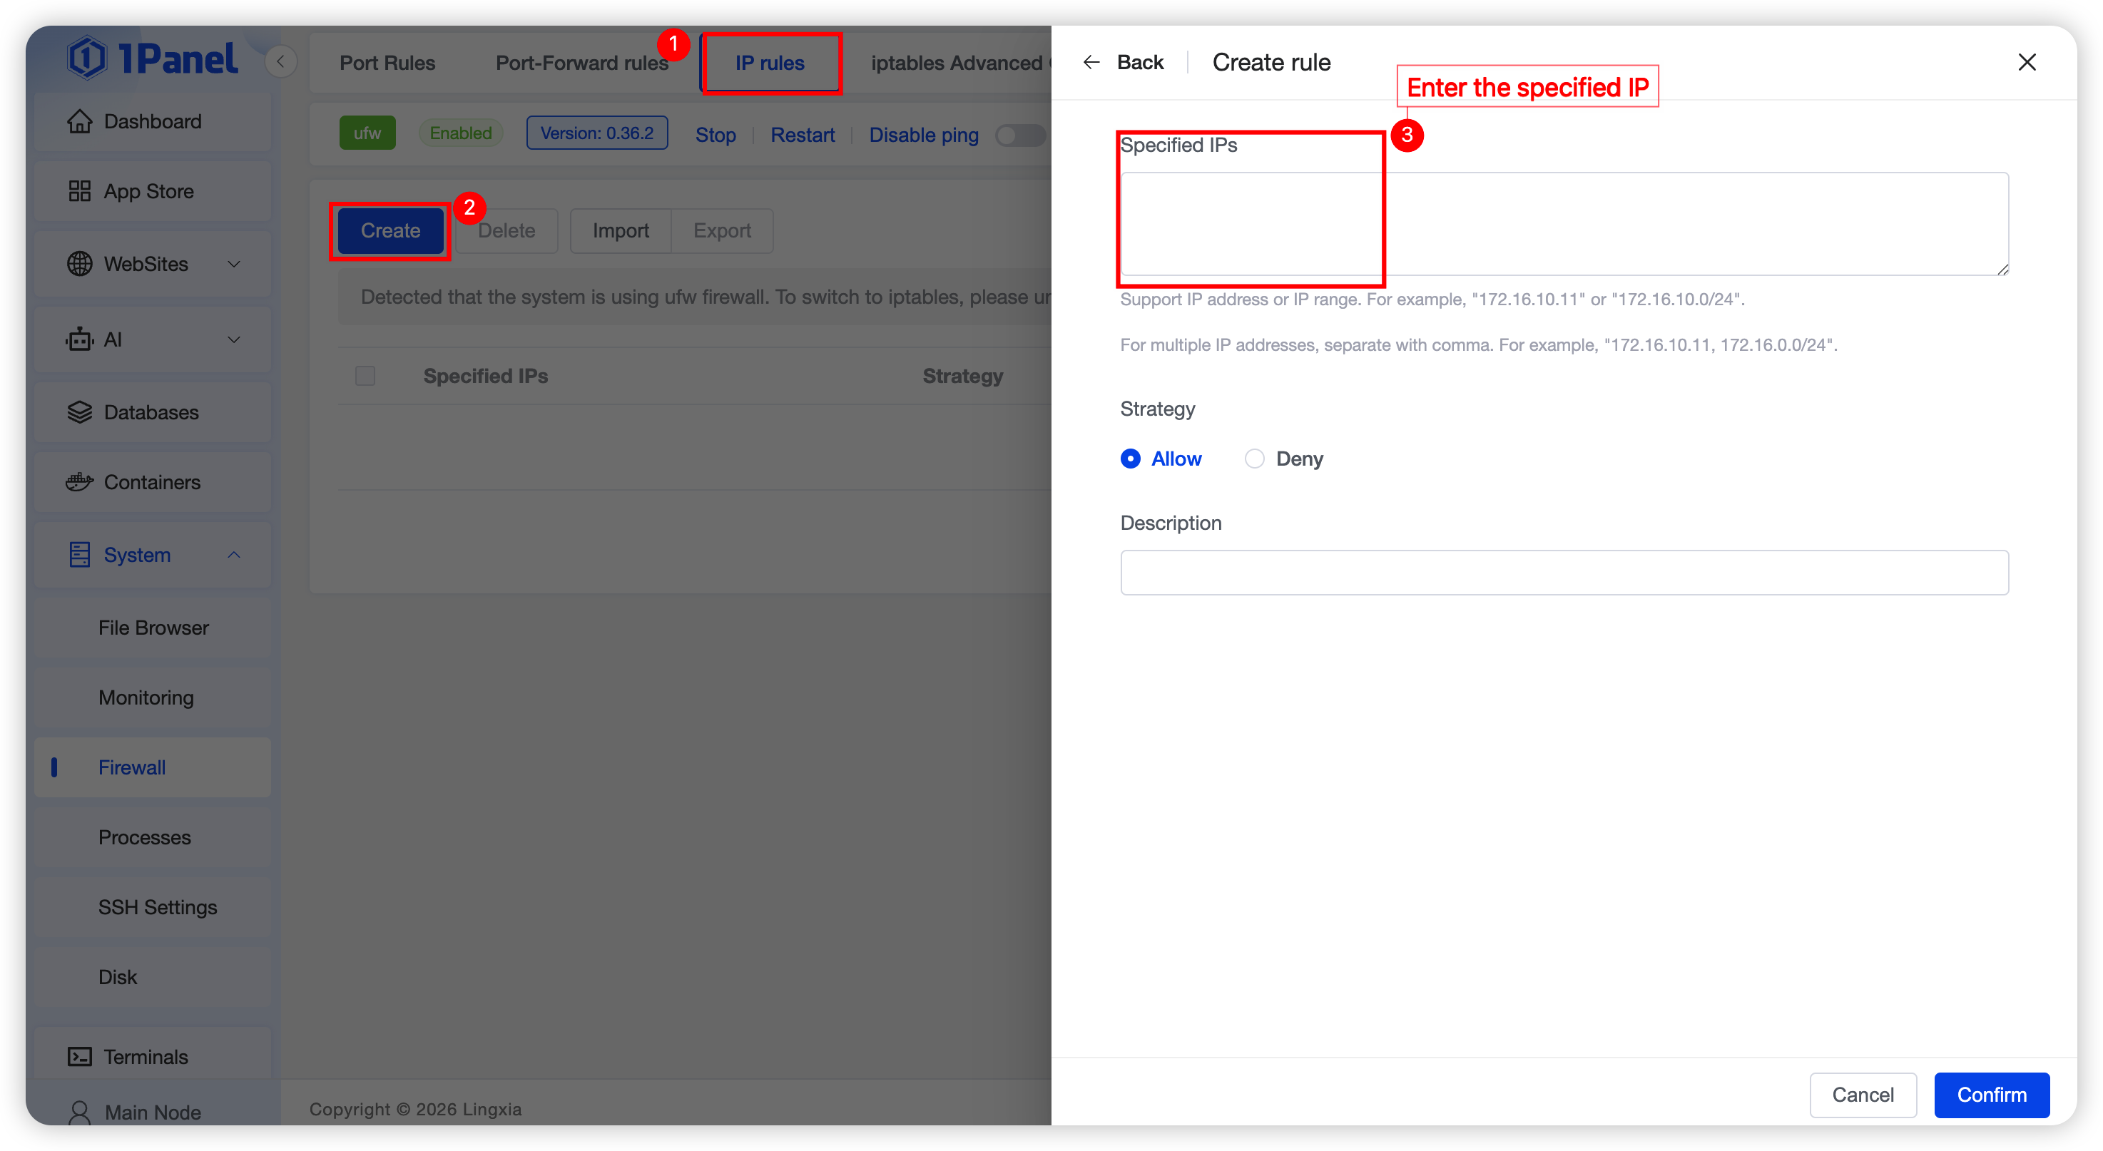Click the Databases stack icon
2103x1151 pixels.
[x=79, y=412]
